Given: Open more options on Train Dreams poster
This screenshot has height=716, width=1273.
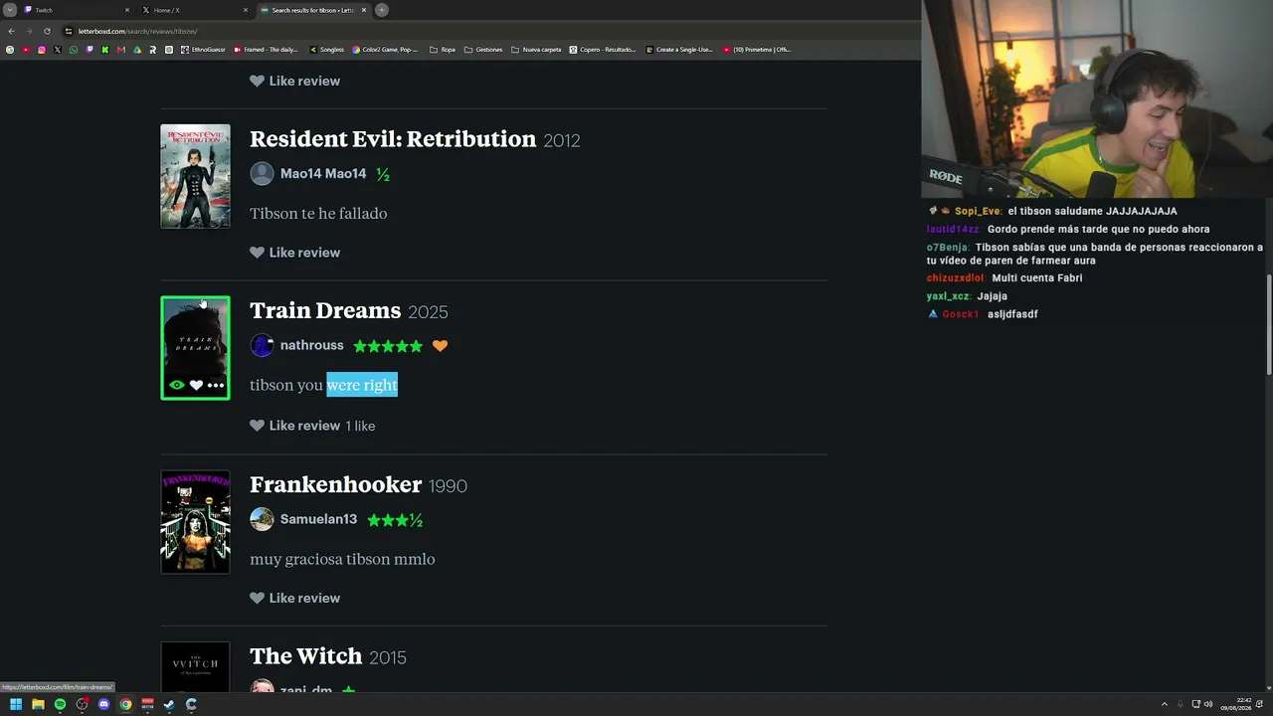Looking at the screenshot, I should click(216, 385).
